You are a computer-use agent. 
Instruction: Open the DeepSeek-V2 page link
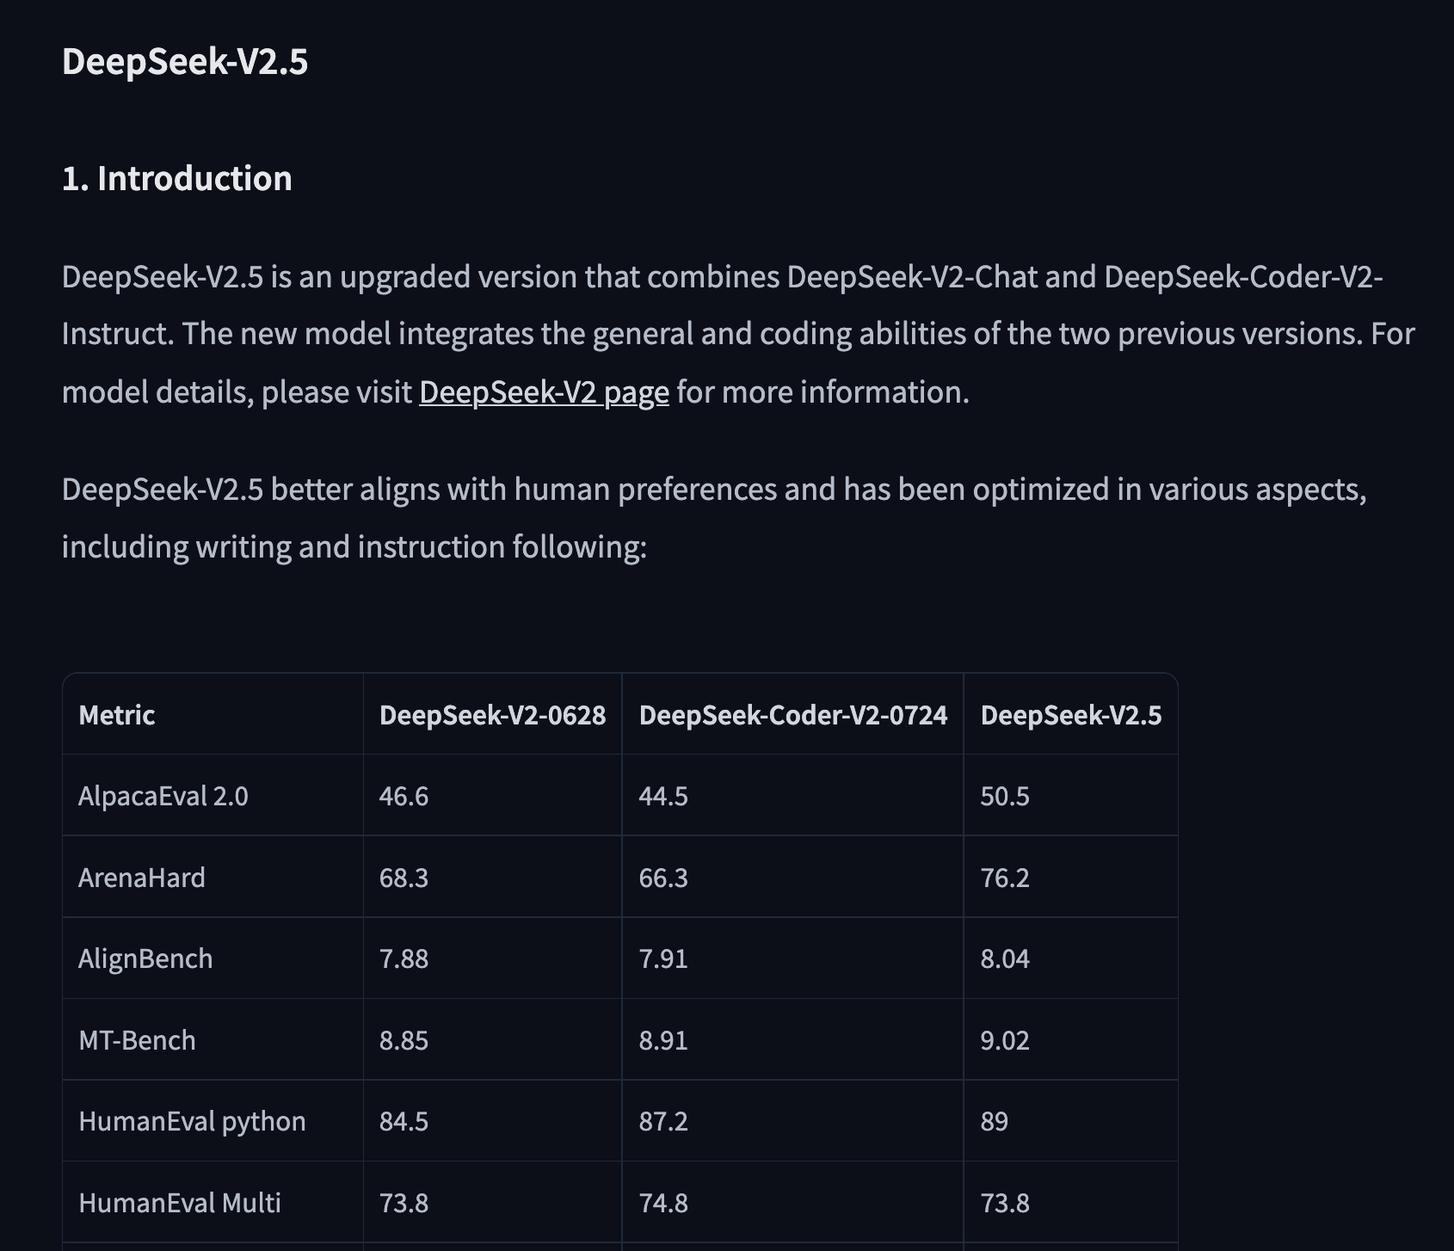pyautogui.click(x=544, y=392)
